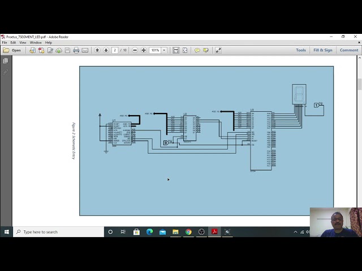Screen dimensions: 362x271
Task: Open File Explorer from taskbar
Action: [x=175, y=232]
